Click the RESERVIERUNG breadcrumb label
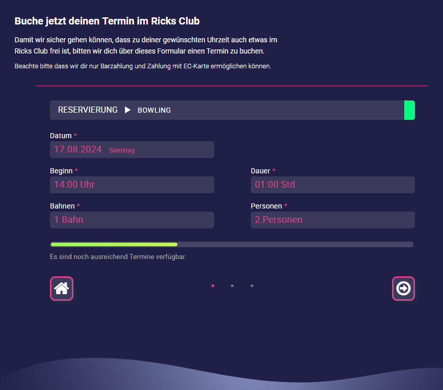 coord(88,110)
